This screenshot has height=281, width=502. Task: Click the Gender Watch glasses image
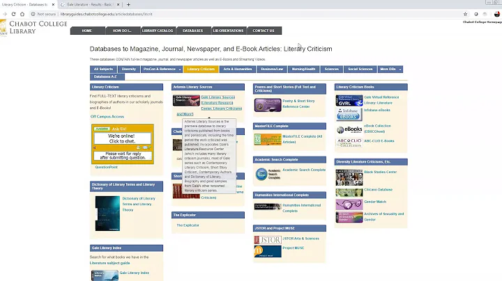pos(349,204)
